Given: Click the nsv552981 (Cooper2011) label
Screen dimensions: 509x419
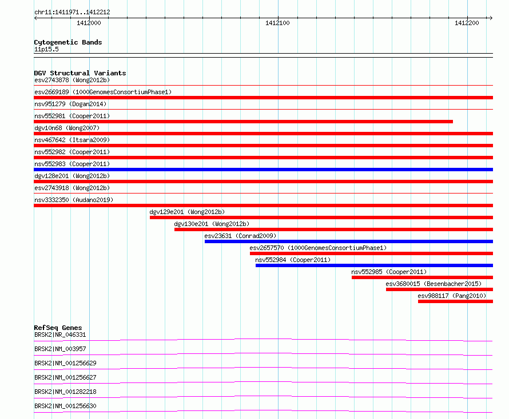Looking at the screenshot, I should click(x=72, y=116).
